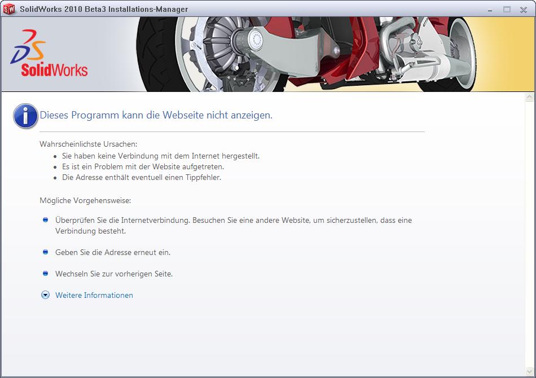Expand the Weitere Informationen arrow
536x378 pixels.
(45, 295)
